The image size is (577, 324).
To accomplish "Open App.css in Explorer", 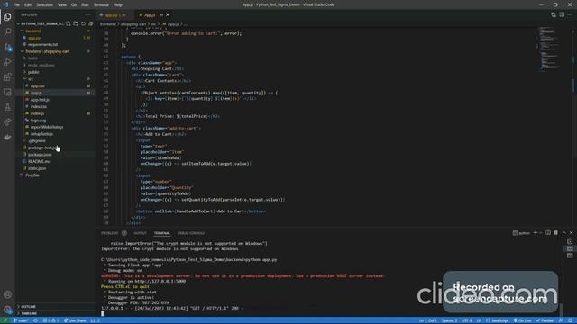I will click(55, 86).
